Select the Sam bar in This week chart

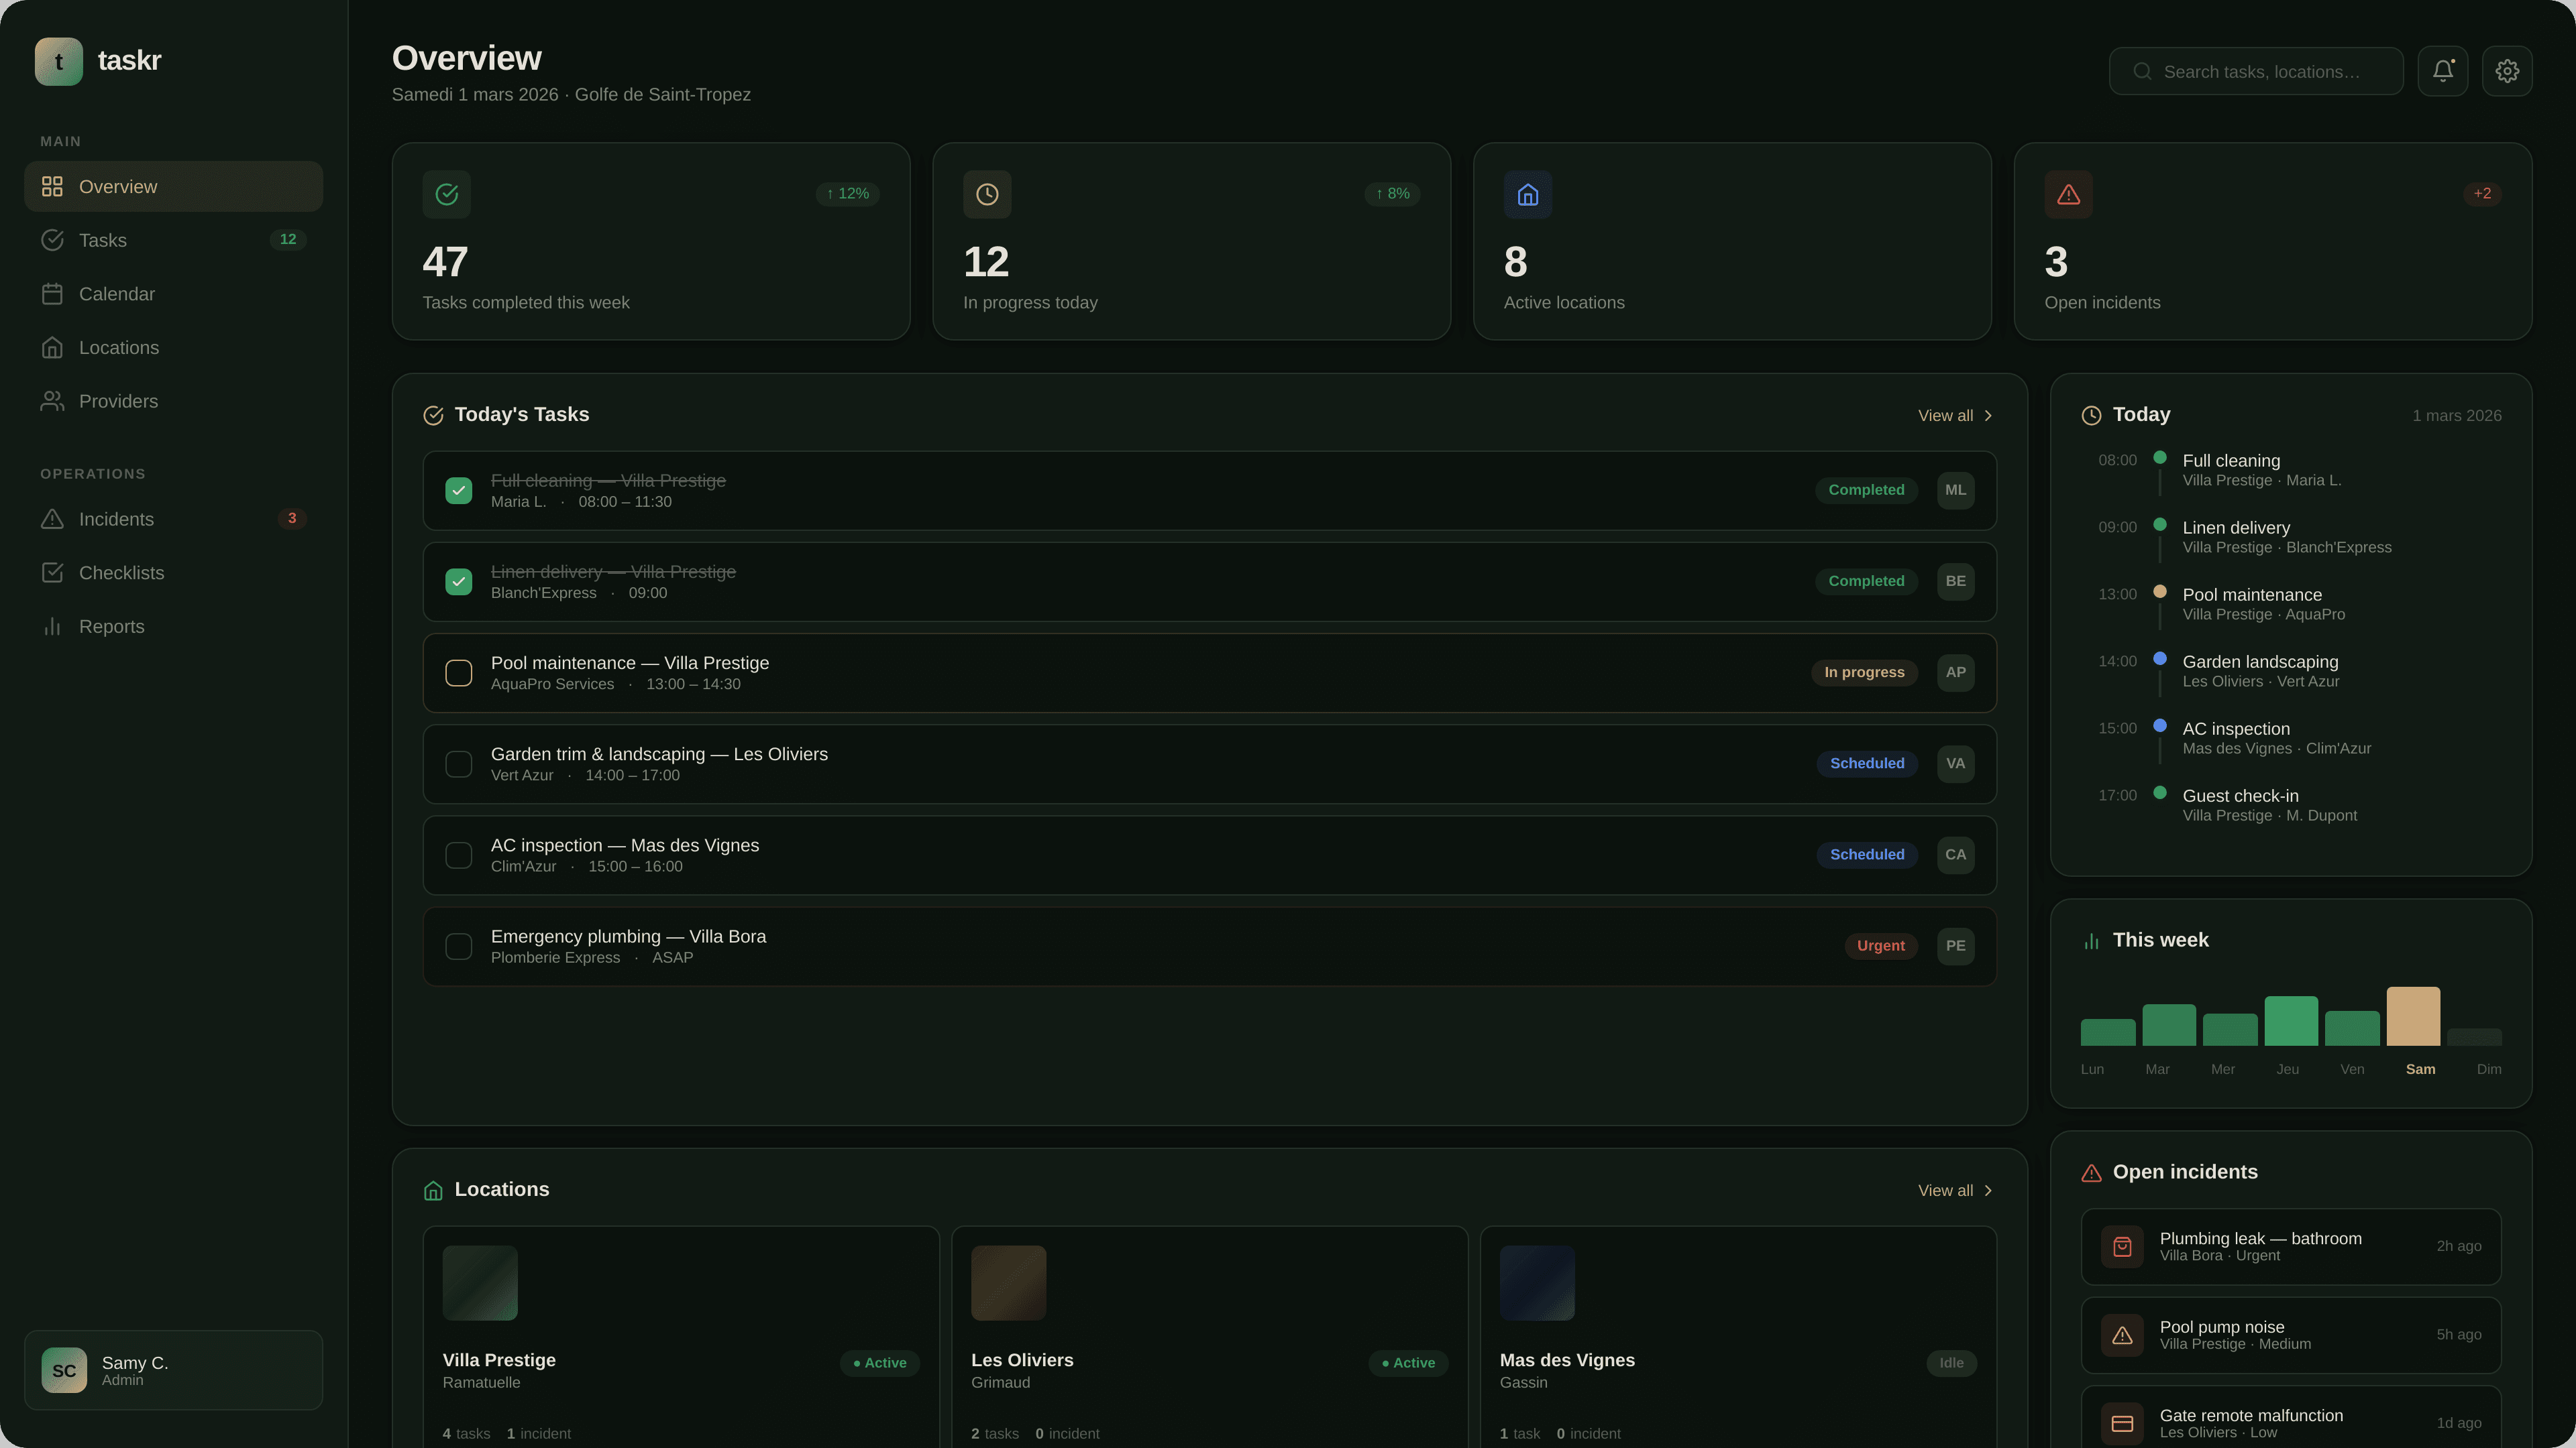[2413, 1016]
